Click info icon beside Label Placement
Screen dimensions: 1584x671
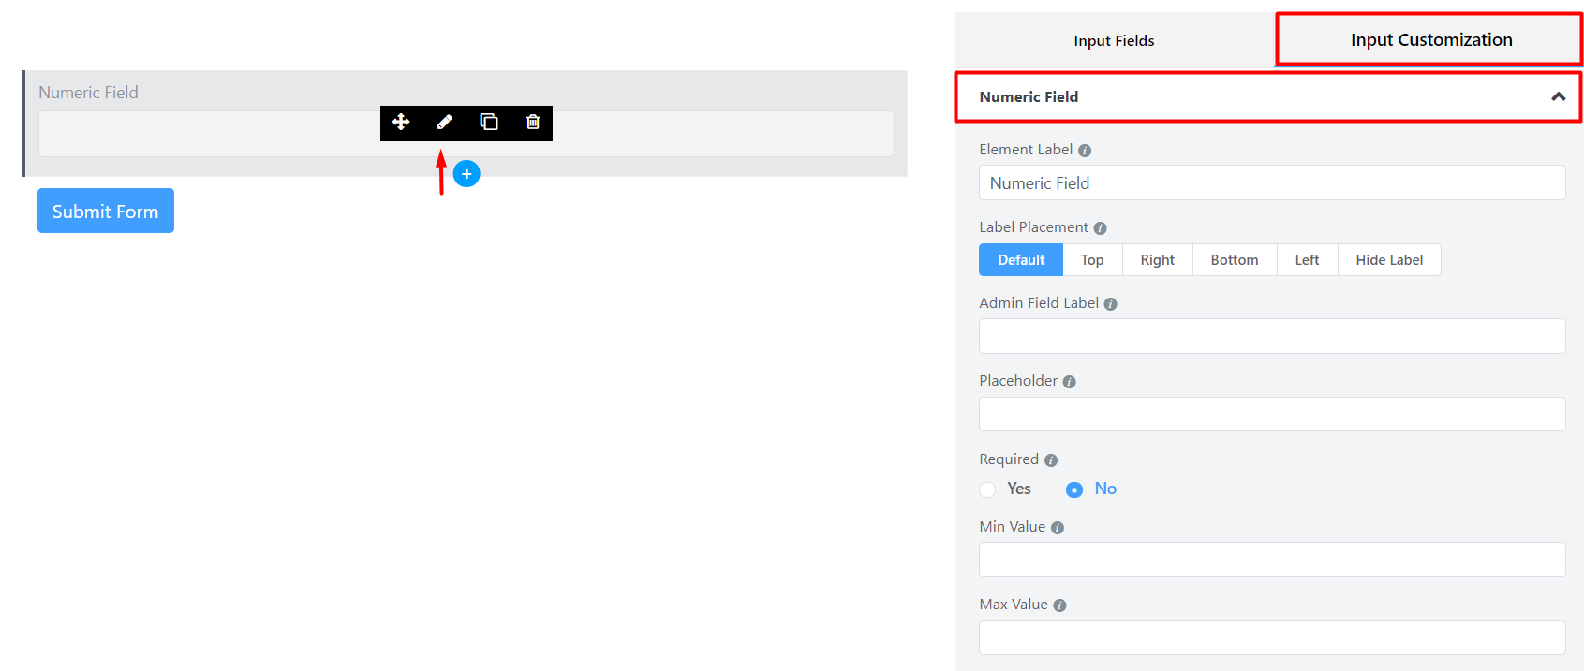[1101, 228]
